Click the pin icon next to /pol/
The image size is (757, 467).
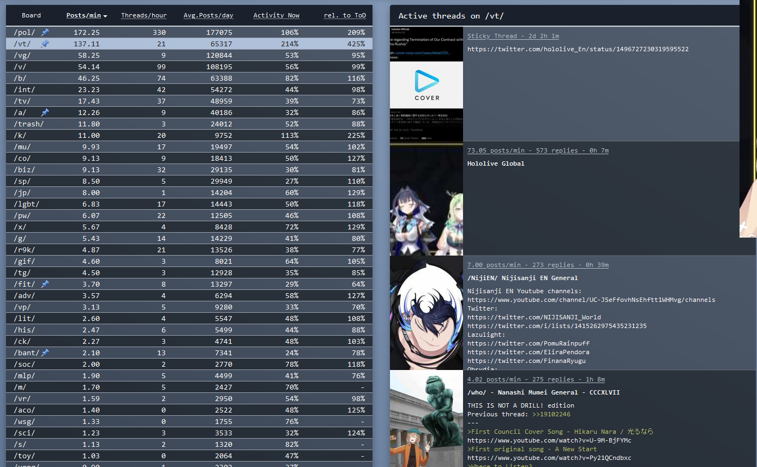[45, 33]
